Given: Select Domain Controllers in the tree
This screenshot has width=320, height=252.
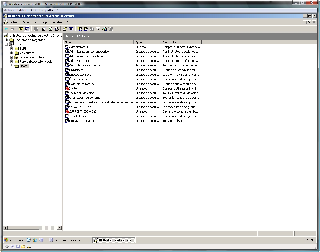Looking at the screenshot, I should [x=32, y=58].
